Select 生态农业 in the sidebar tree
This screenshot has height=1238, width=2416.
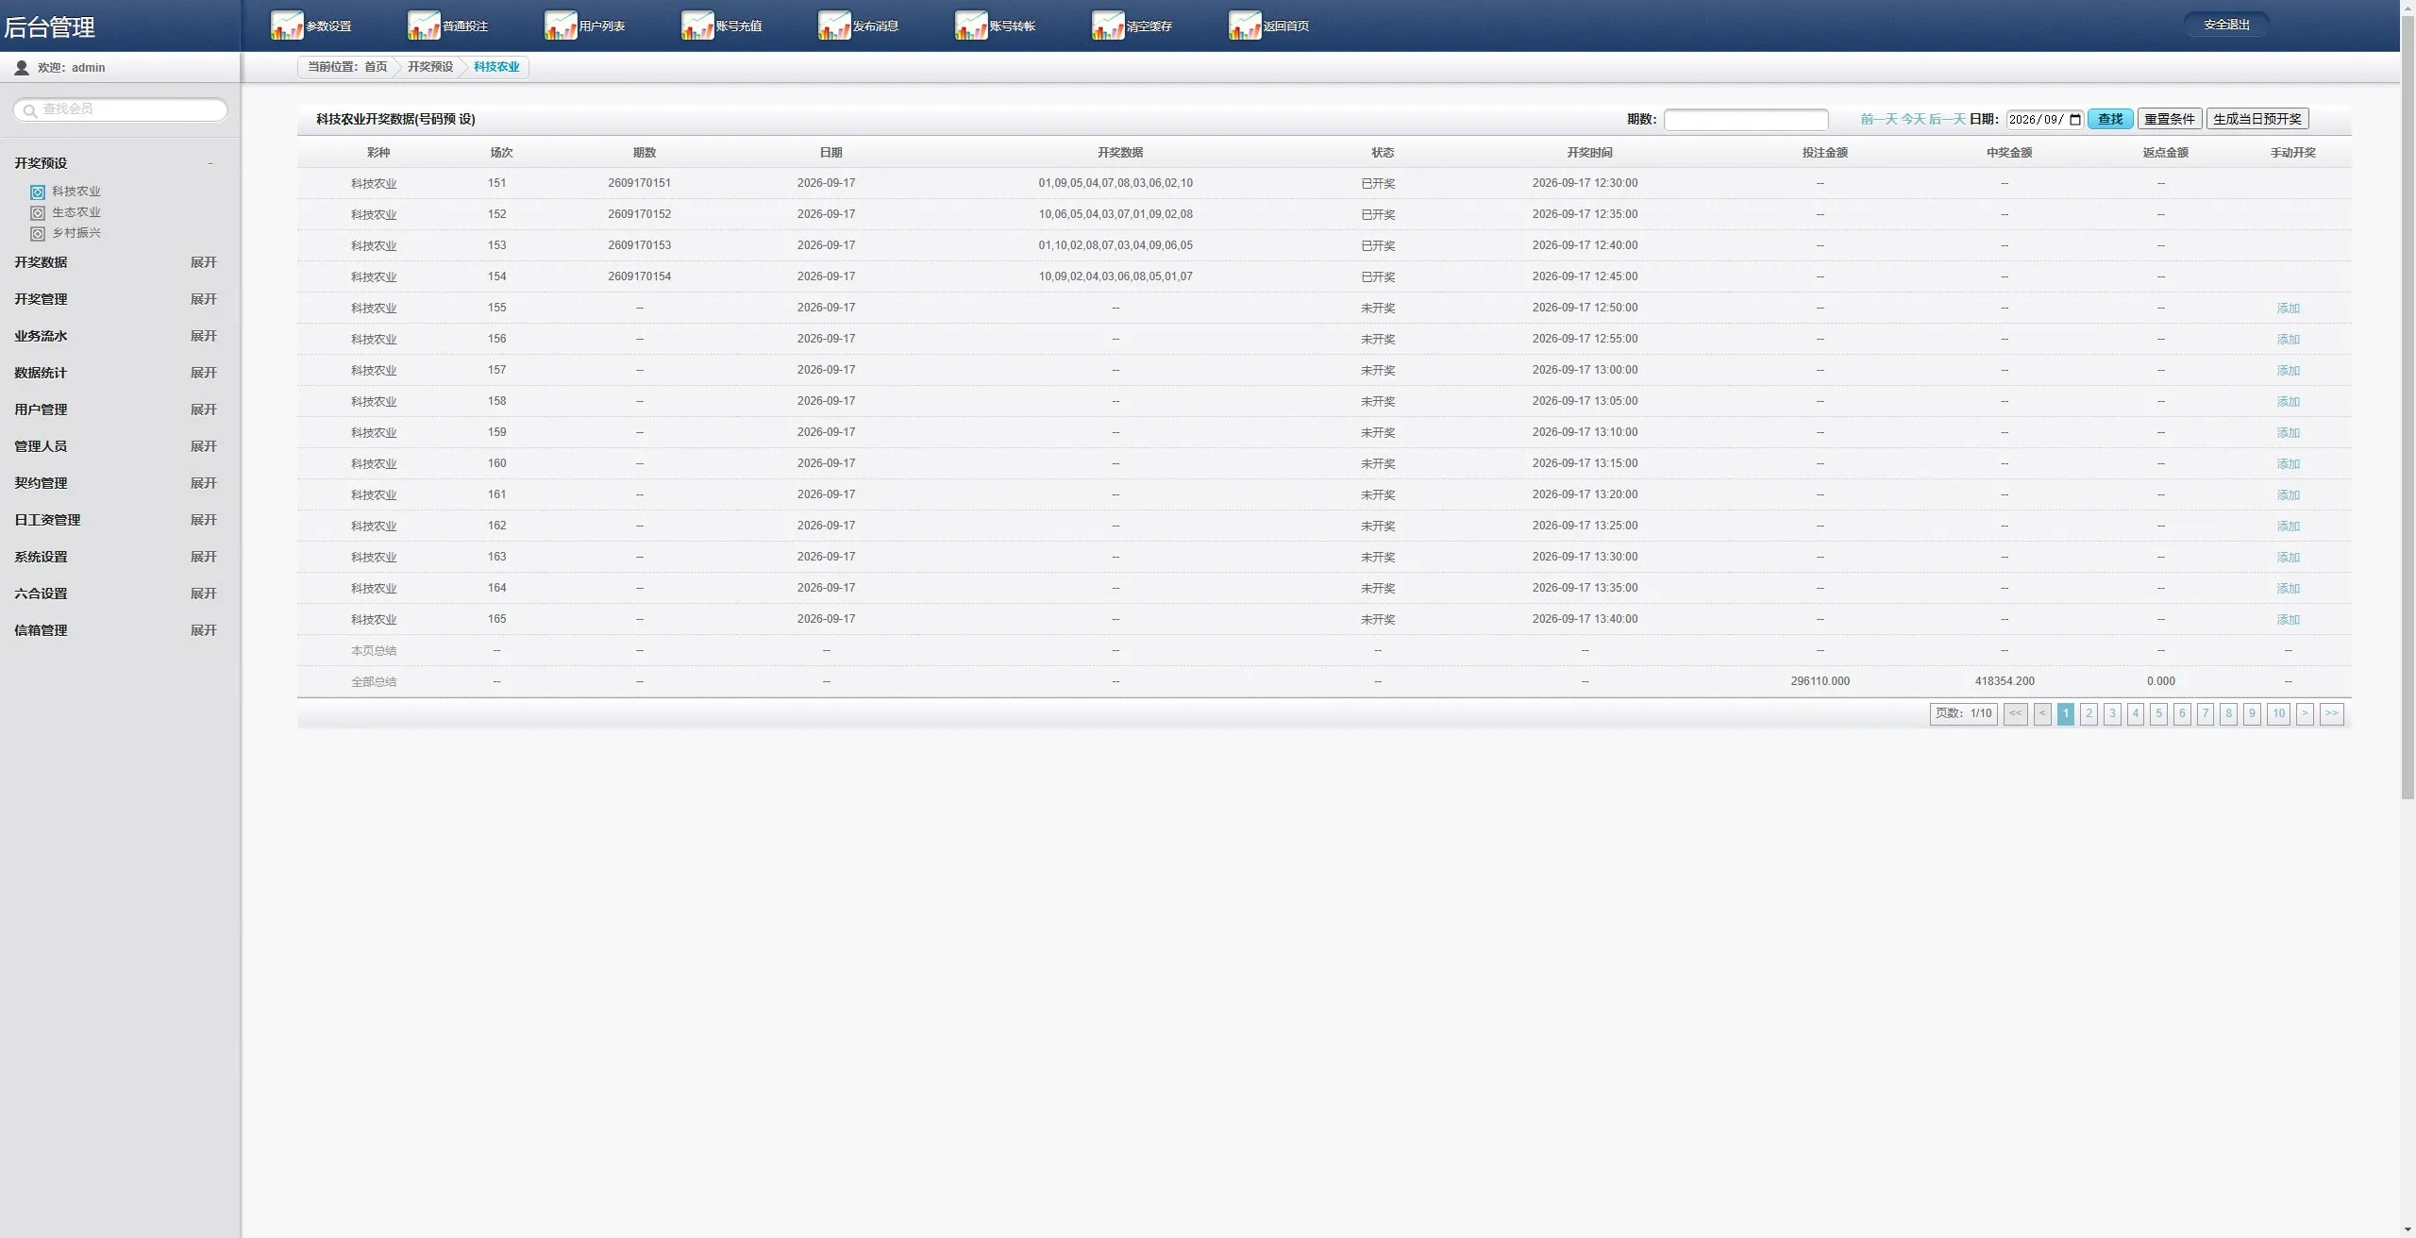tap(75, 212)
